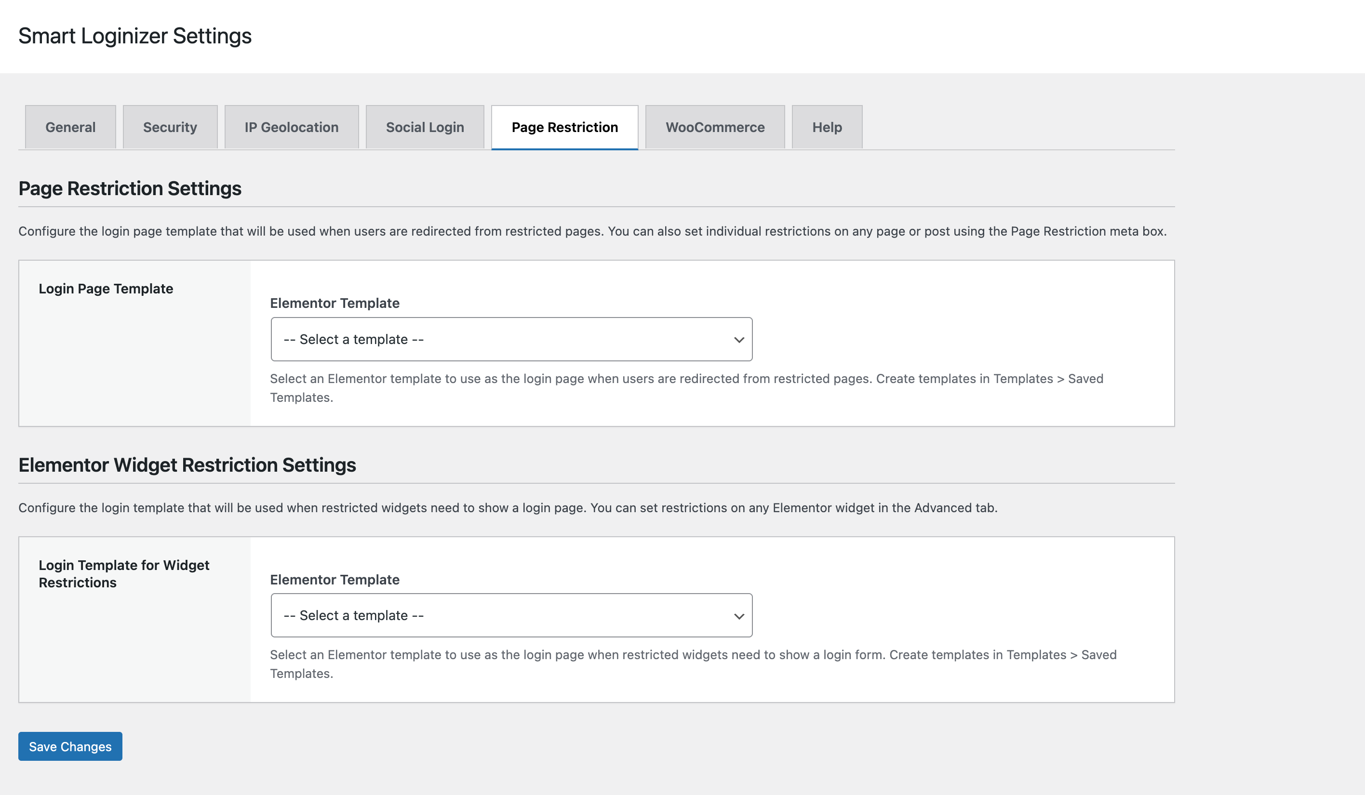
Task: Go to the IP Geolocation tab
Action: (292, 127)
